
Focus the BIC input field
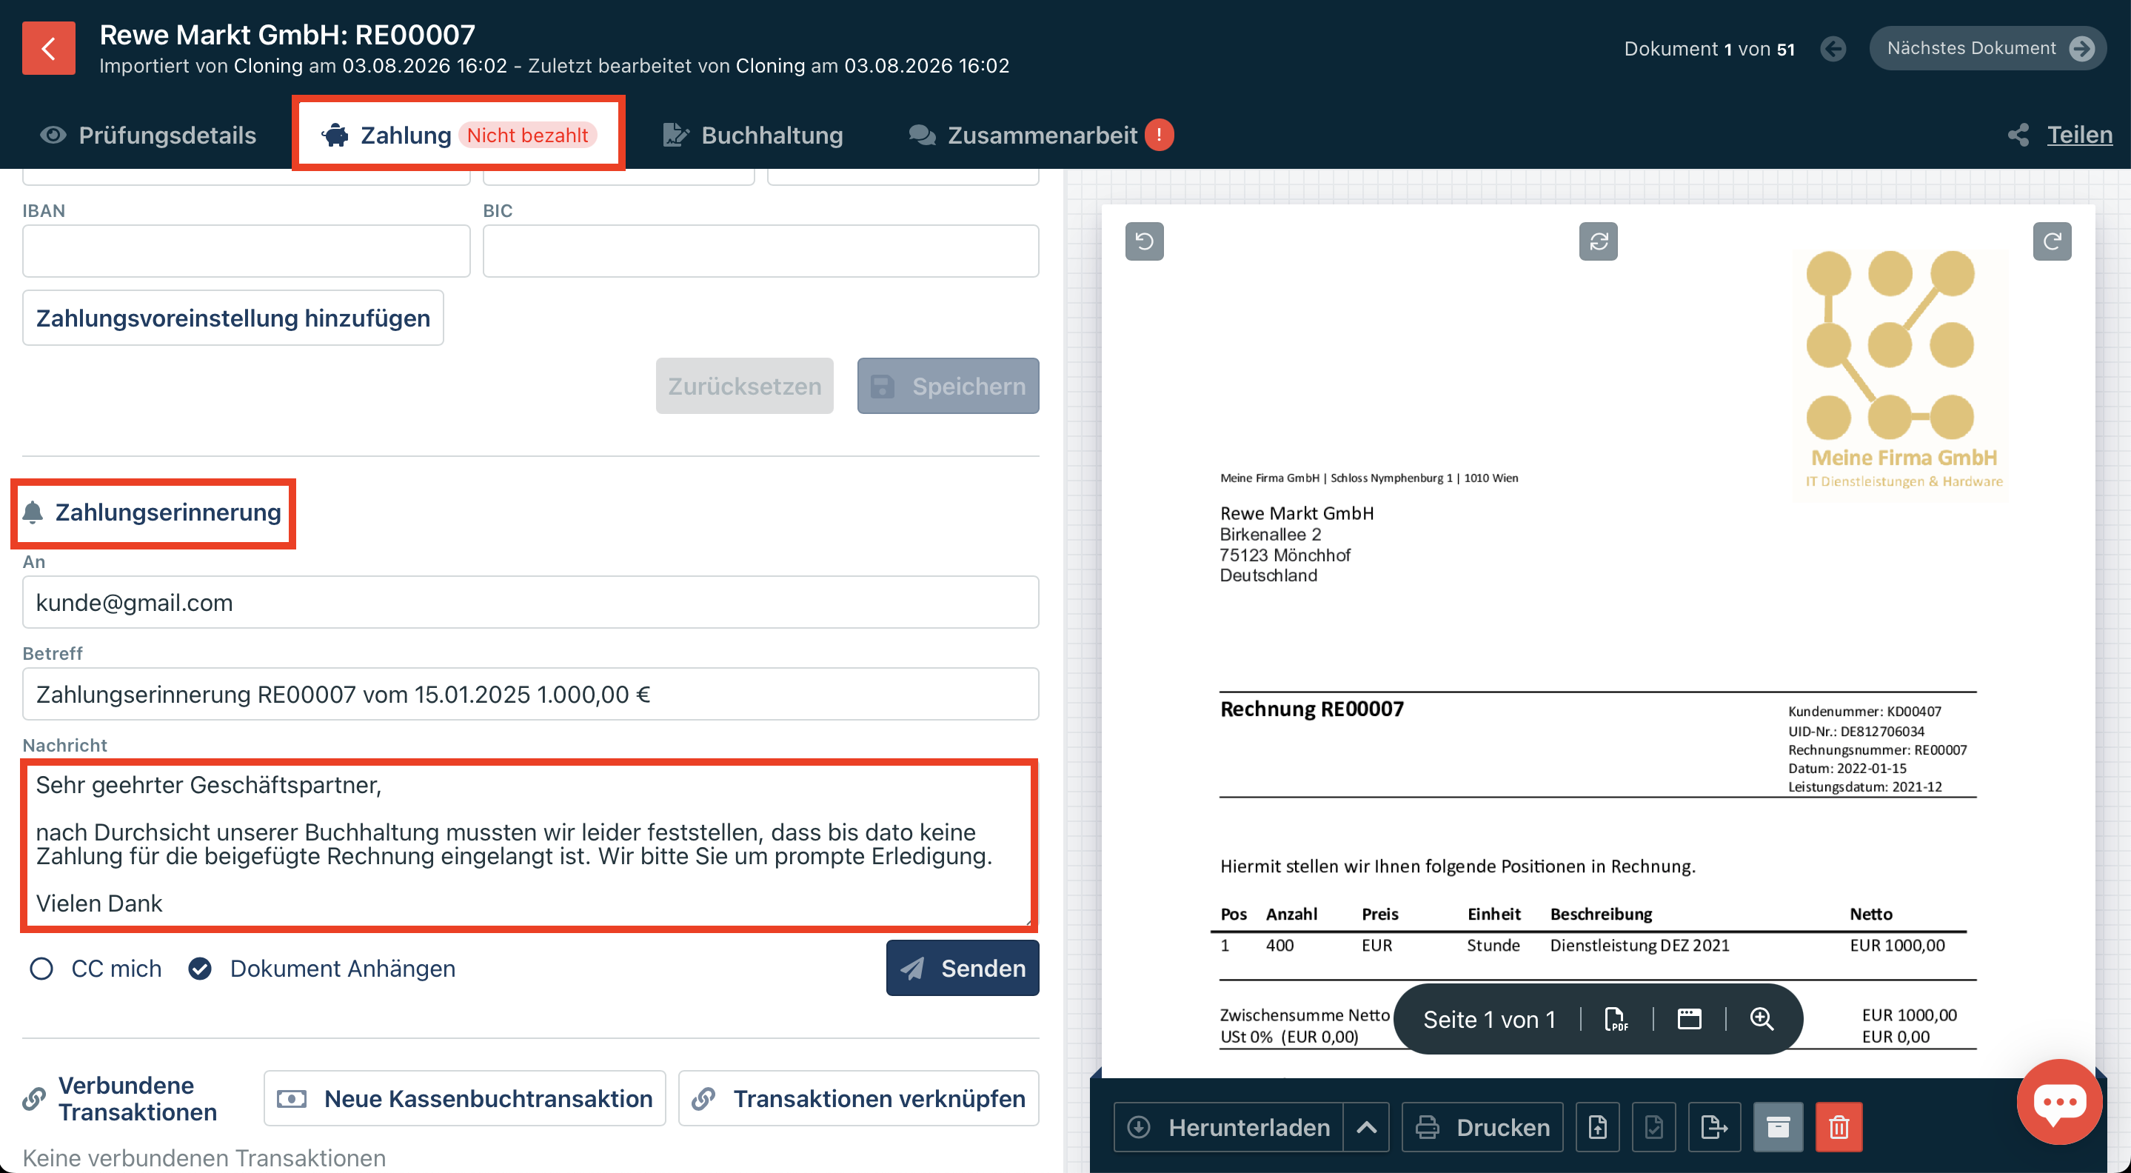tap(761, 250)
